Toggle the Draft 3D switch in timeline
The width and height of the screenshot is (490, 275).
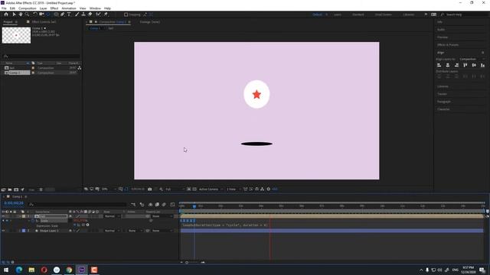point(142,205)
